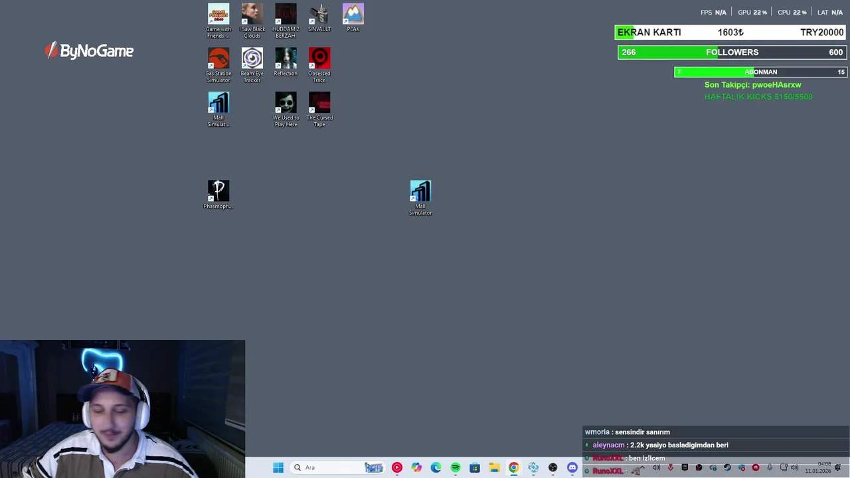850x478 pixels.
Task: Open Discord from the taskbar
Action: (x=572, y=467)
